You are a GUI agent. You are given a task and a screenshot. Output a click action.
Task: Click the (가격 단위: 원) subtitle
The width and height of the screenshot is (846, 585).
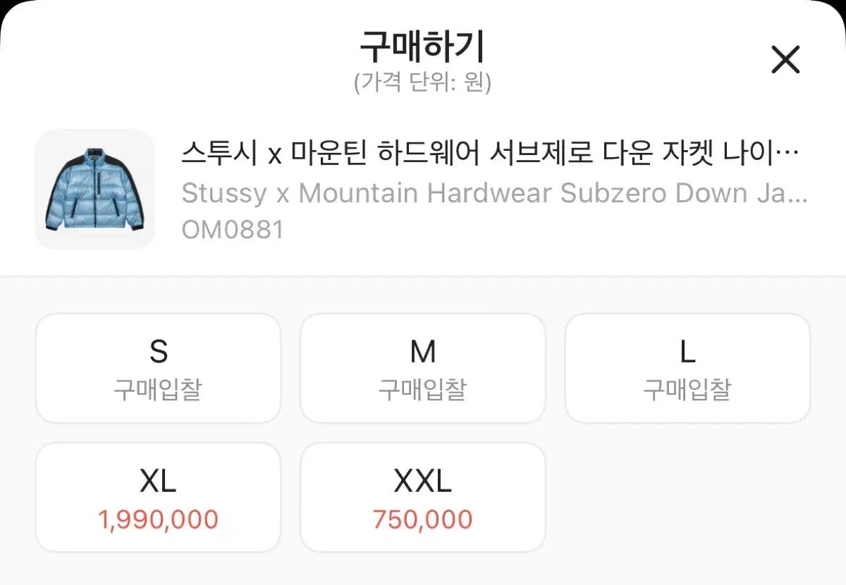click(x=422, y=83)
